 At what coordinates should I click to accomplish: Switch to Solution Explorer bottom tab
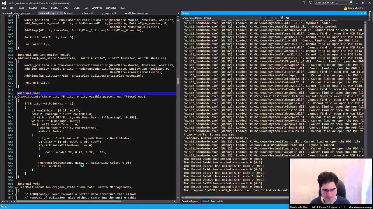tap(191, 201)
